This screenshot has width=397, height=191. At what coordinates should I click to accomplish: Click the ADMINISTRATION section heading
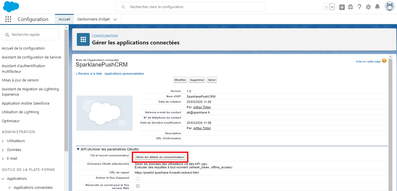[x=19, y=132]
